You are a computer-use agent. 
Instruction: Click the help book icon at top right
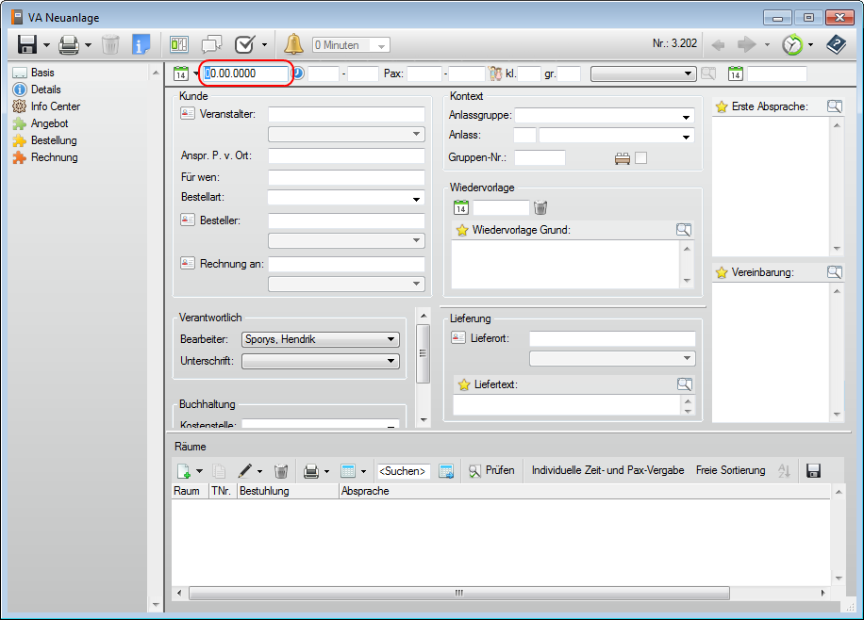click(836, 44)
